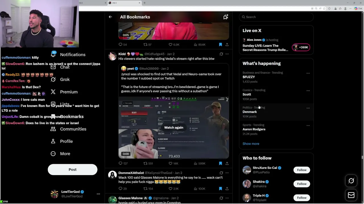Repost the post with 97 reposts
The image size is (364, 204).
pyautogui.click(x=148, y=44)
